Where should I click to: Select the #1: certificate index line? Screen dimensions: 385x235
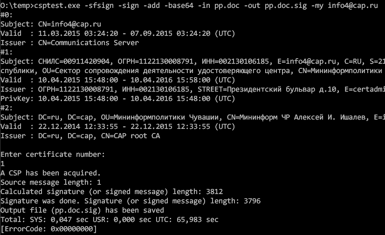[x=7, y=52]
